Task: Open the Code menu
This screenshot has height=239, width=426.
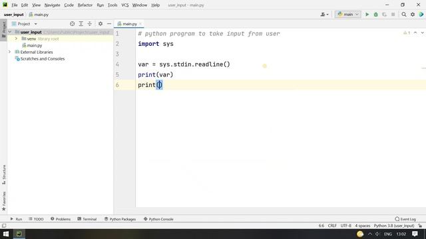Action: click(69, 5)
